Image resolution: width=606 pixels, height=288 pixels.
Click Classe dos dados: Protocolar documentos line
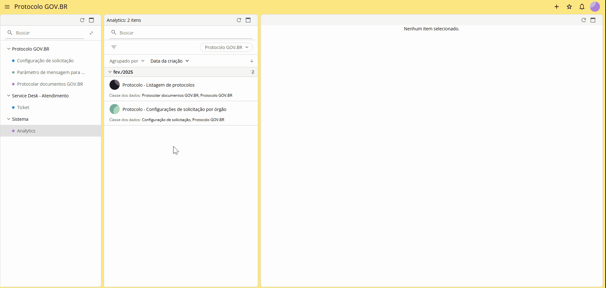tap(171, 95)
